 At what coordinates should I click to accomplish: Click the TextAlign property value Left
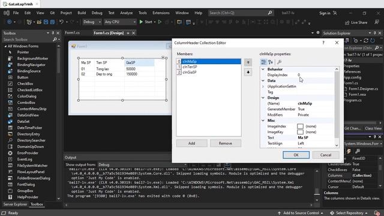[301, 143]
